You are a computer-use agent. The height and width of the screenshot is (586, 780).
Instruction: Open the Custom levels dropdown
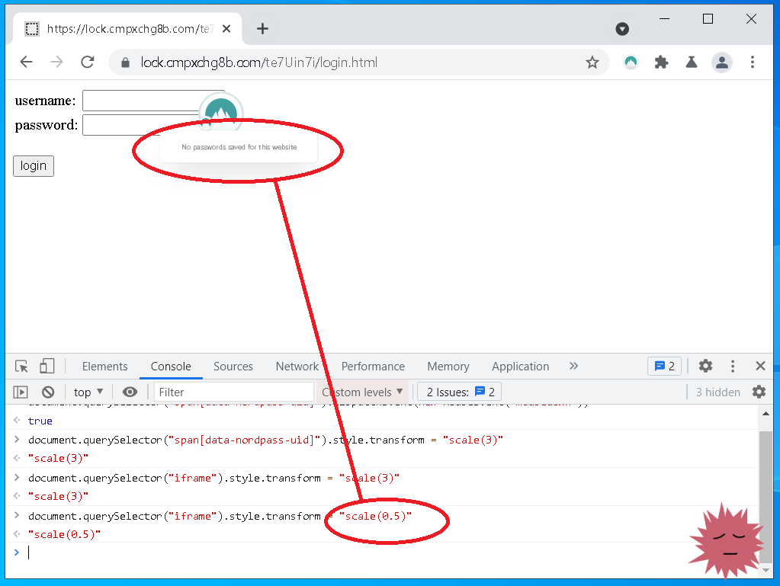(361, 392)
